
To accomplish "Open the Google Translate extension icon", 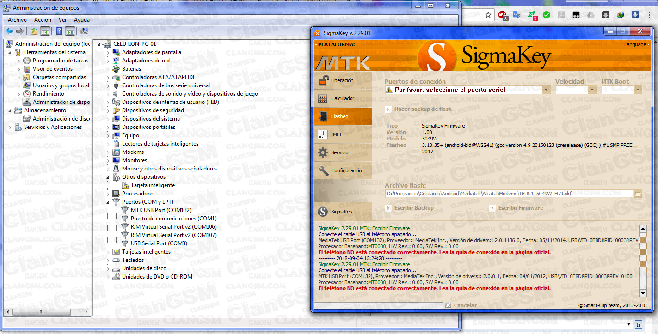I will (x=517, y=15).
